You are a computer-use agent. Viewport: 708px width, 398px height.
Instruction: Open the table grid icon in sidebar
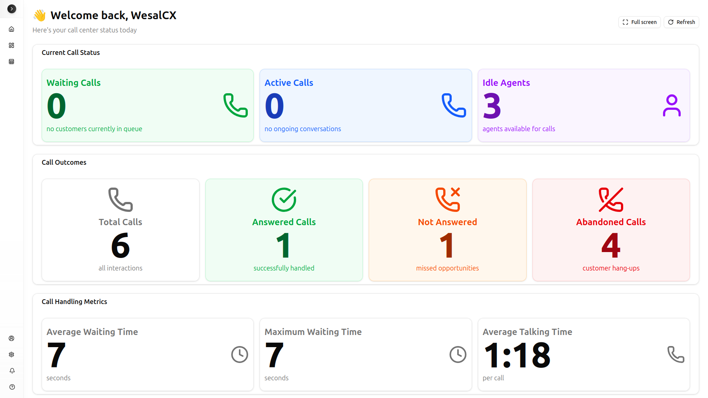tap(11, 62)
